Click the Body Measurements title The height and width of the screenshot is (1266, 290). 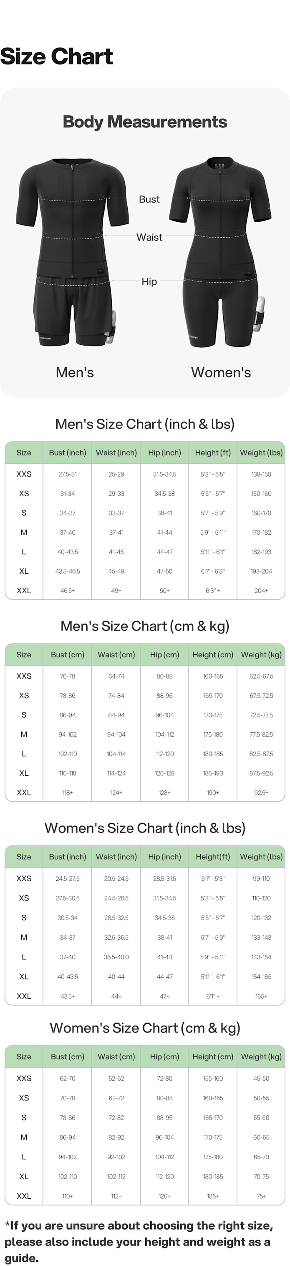[x=145, y=122]
